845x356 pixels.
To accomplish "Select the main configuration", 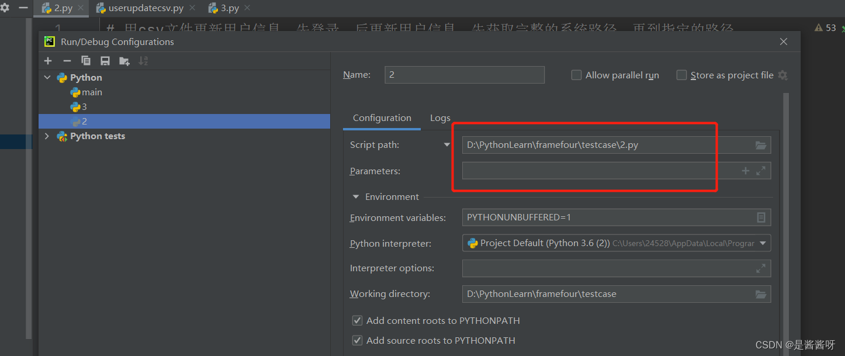I will tap(92, 92).
